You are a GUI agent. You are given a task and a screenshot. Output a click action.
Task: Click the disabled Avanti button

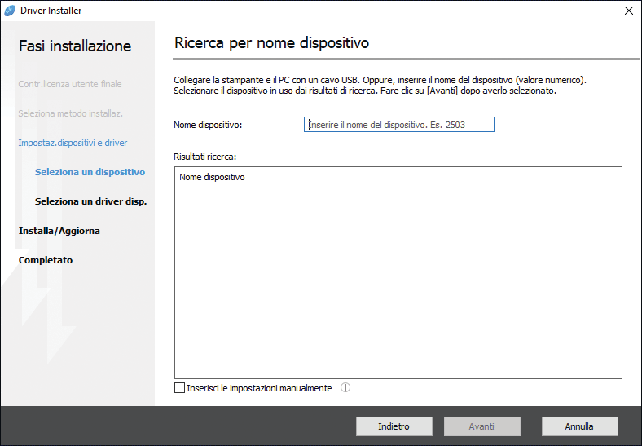point(482,426)
